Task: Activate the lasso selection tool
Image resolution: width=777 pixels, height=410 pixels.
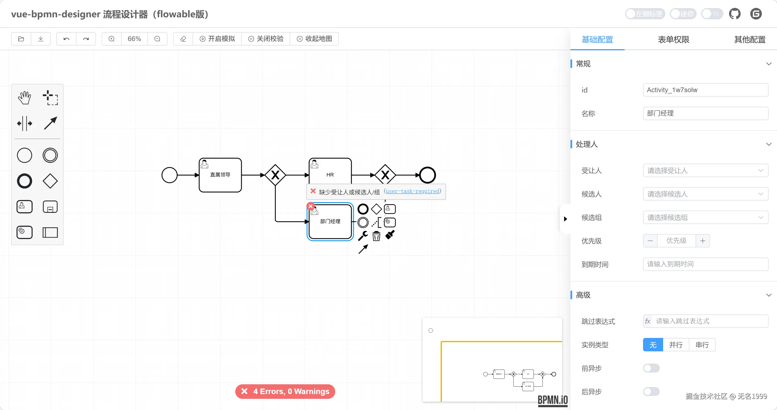Action: [50, 98]
